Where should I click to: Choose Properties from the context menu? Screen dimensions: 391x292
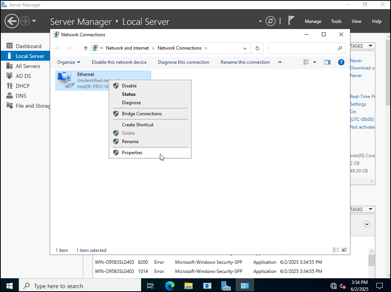pos(150,152)
